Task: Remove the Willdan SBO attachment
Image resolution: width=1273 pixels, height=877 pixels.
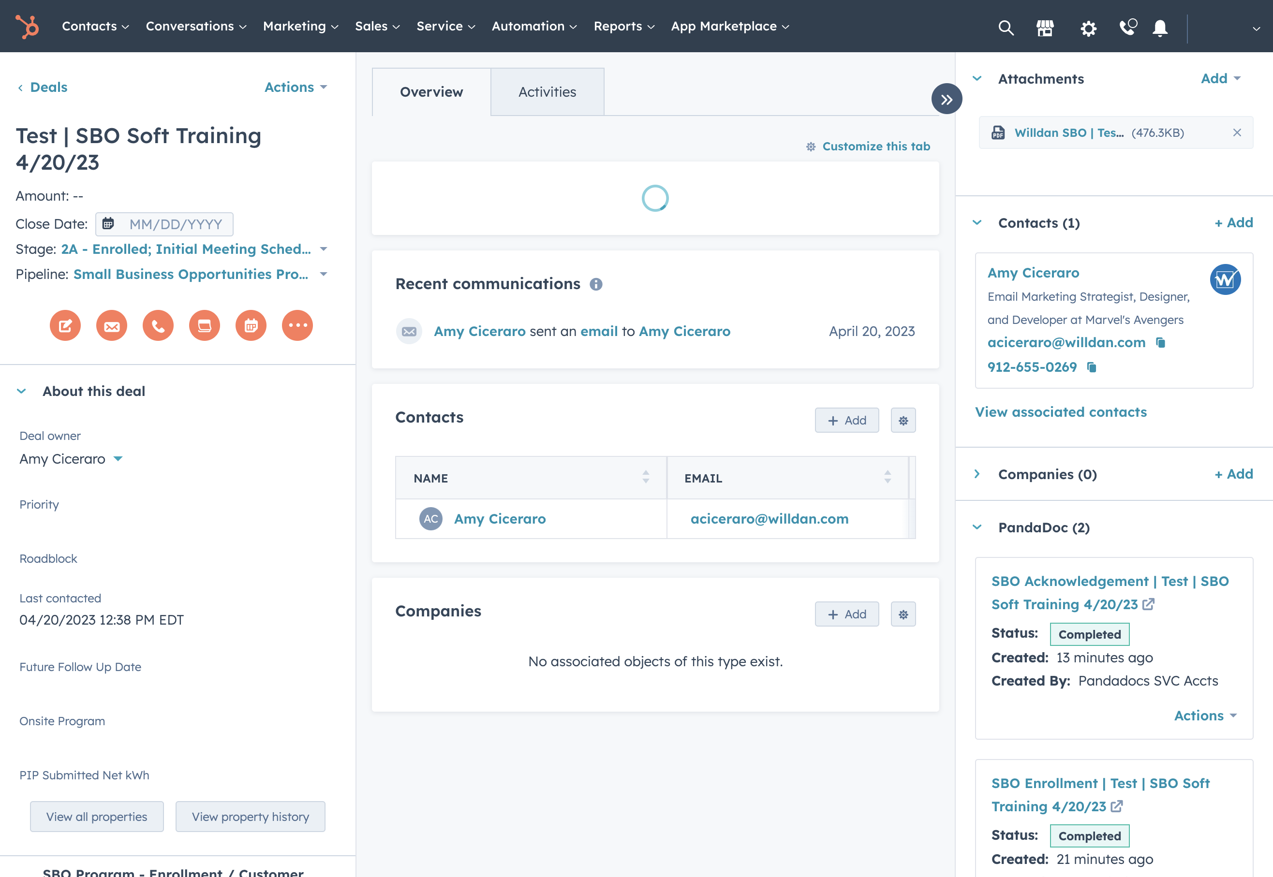Action: 1237,132
